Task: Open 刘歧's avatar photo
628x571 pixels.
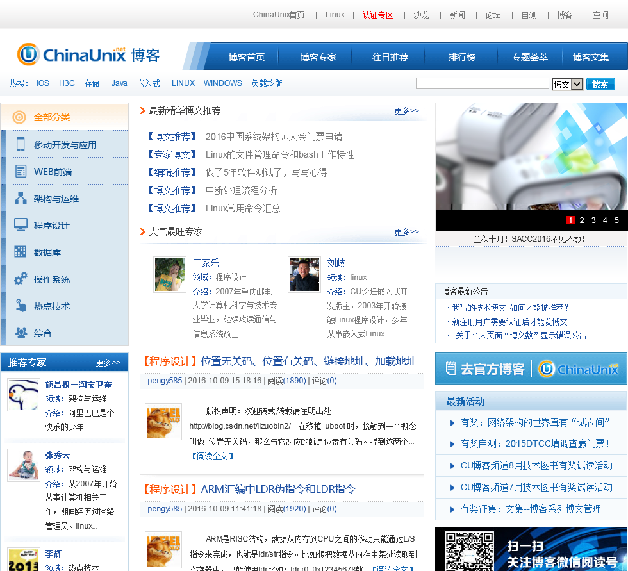Action: (x=304, y=275)
